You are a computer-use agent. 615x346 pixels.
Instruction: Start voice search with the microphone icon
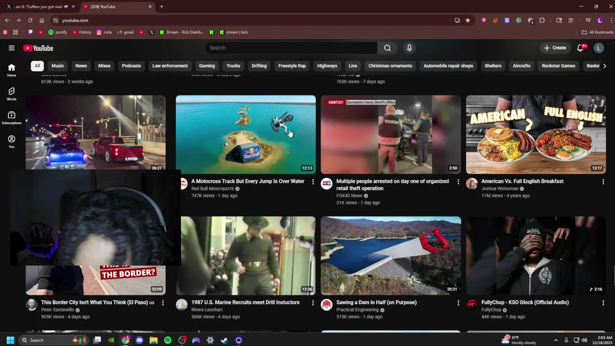(409, 48)
